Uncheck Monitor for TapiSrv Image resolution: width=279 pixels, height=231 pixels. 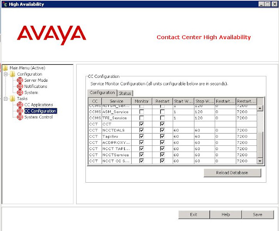141,136
